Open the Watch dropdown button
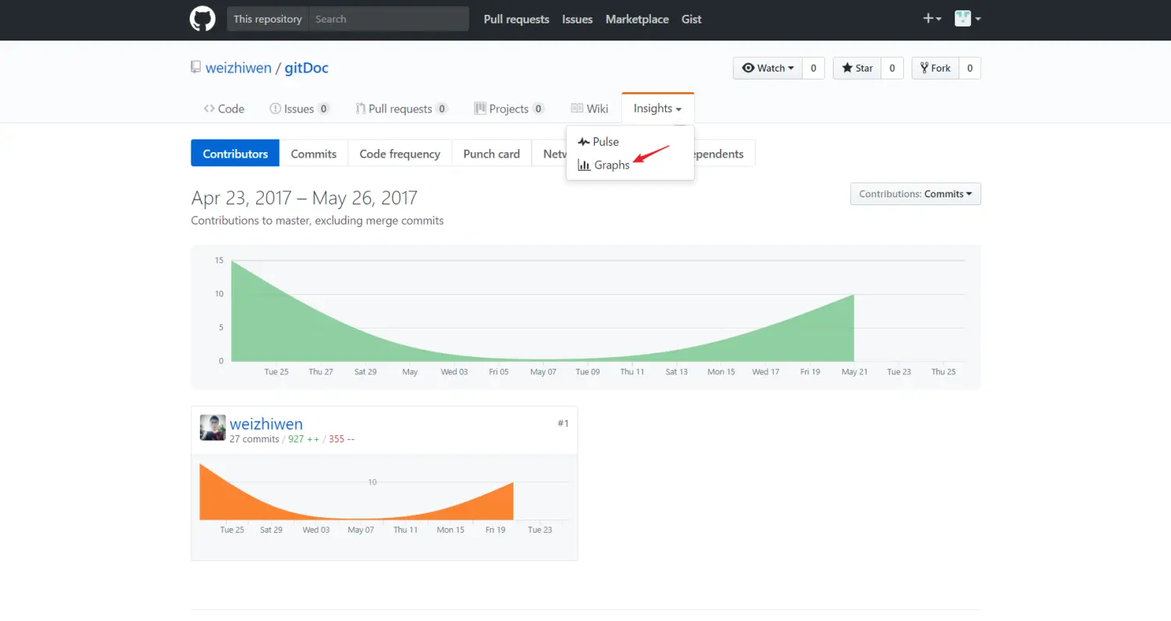Image resolution: width=1171 pixels, height=621 pixels. coord(767,68)
